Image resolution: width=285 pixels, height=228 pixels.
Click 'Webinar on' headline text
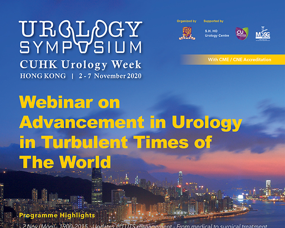[x=69, y=103]
